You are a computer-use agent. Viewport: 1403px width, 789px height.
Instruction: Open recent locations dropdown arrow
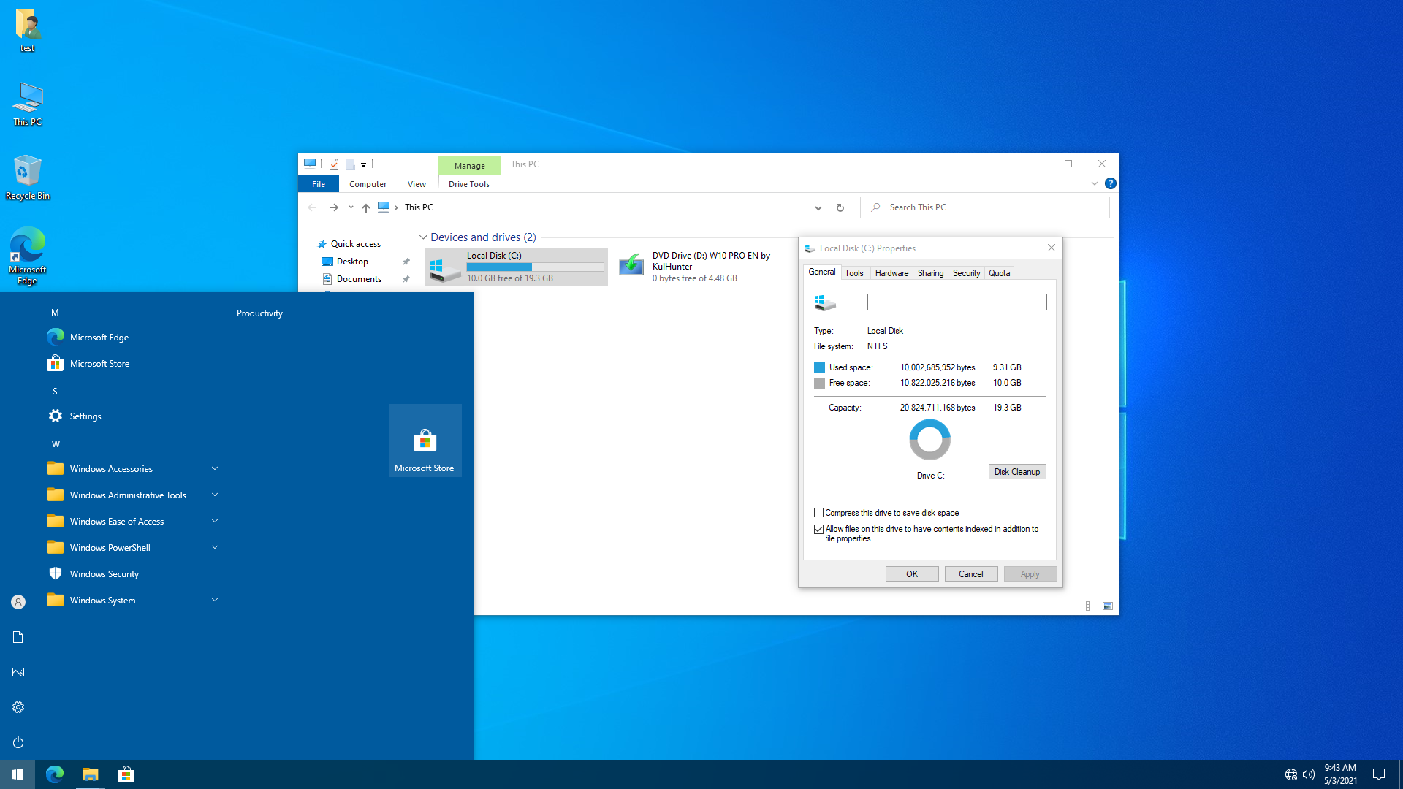tap(351, 207)
